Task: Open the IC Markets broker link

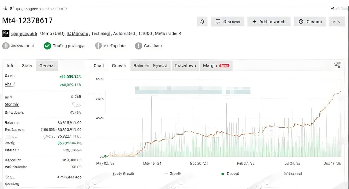Action: 77,34
